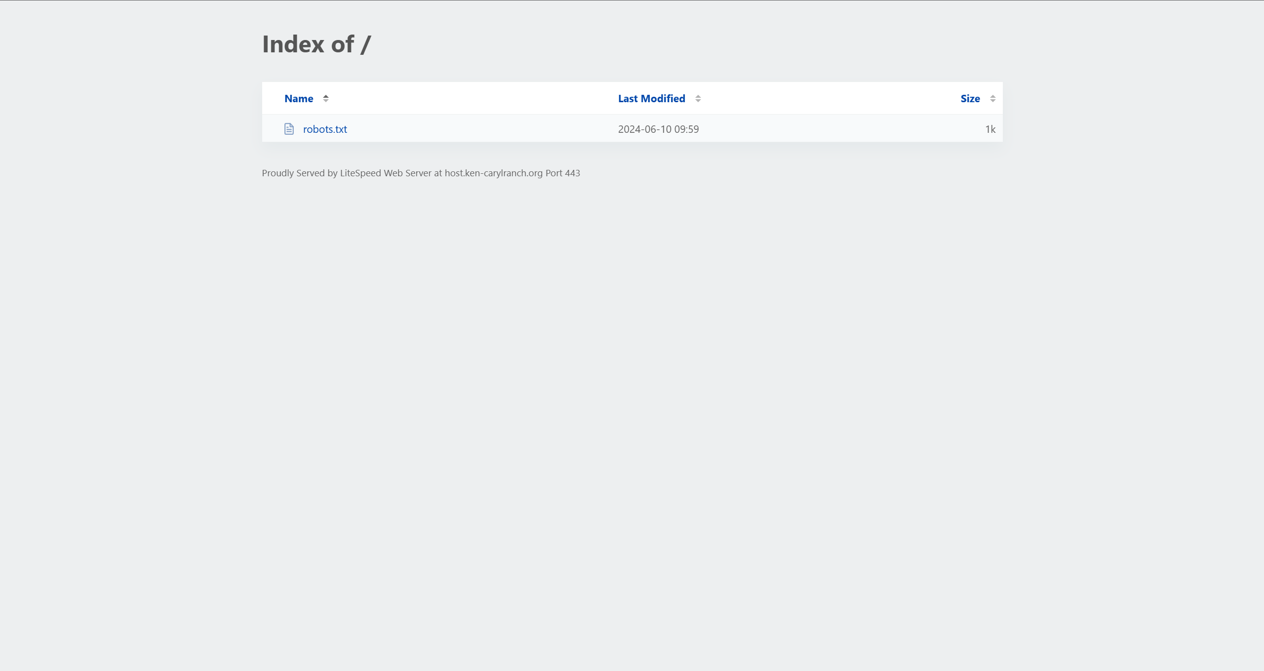Image resolution: width=1264 pixels, height=671 pixels.
Task: Click the word Index in the heading
Action: 293,44
